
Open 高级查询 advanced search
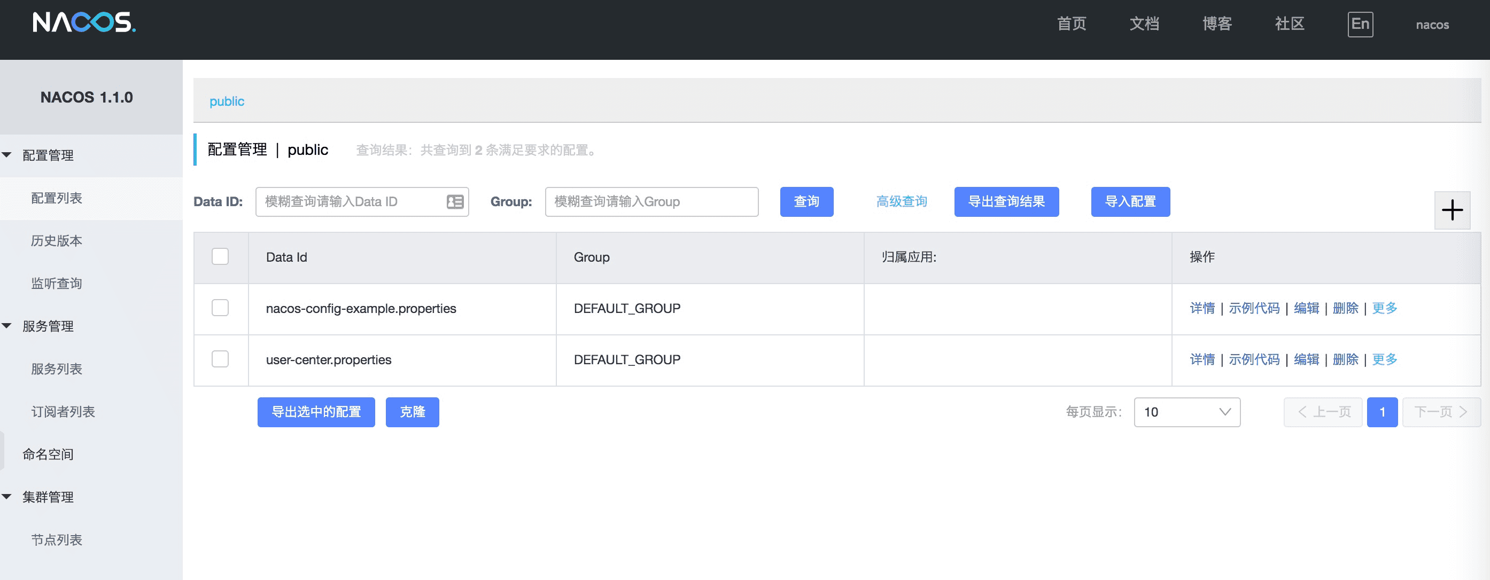901,202
